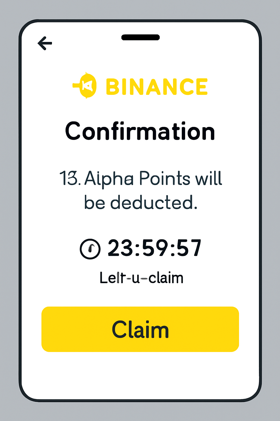This screenshot has height=421, width=280.
Task: Click the word "claim" in the timer label
Action: (x=166, y=278)
